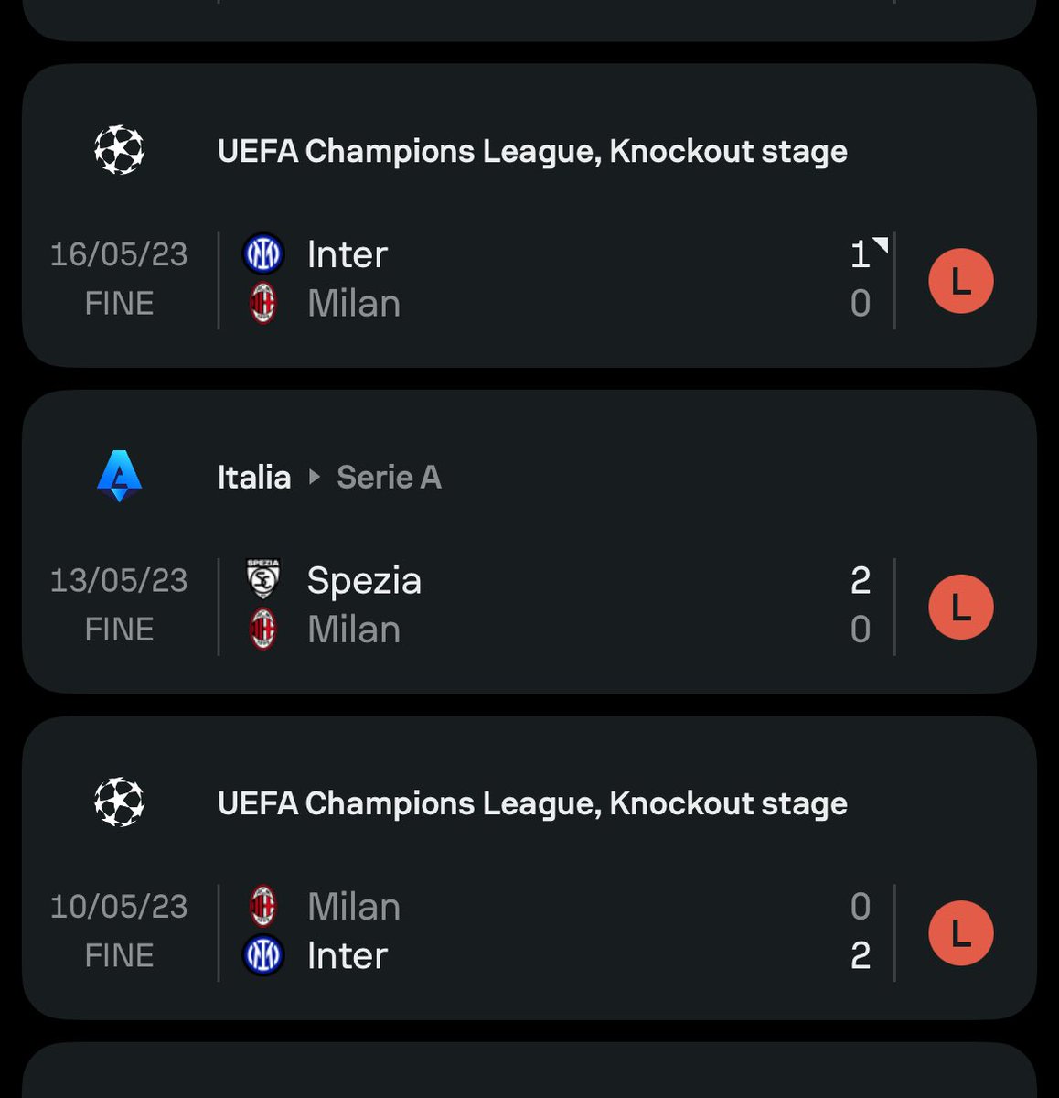Screen dimensions: 1059x1098
Task: Tap the Serie A league logo
Action: pos(120,477)
